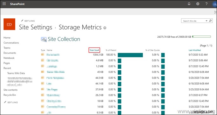Click the focus content icon at right

pyautogui.click(x=215, y=12)
